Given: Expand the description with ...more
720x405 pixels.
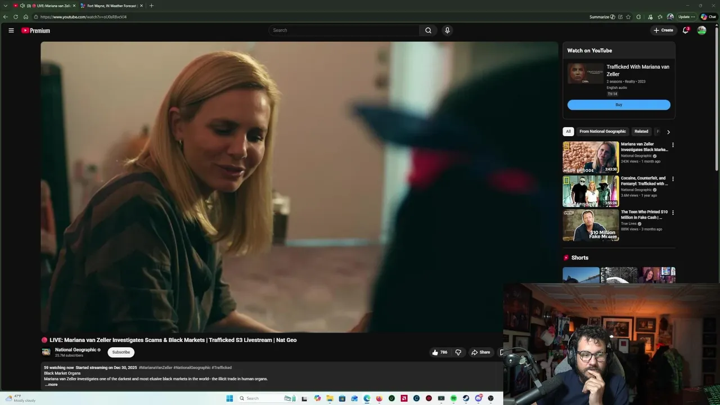Looking at the screenshot, I should [51, 385].
